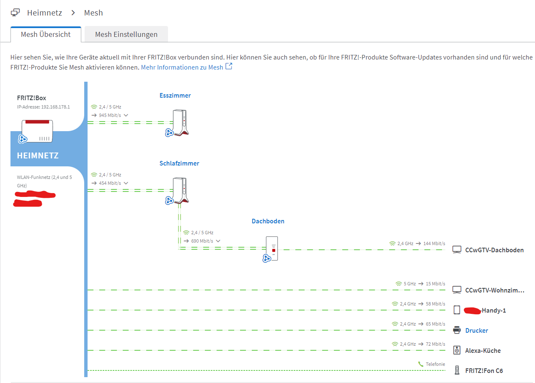Viewport: 535px width, 383px height.
Task: Click the Telefonie connection label
Action: [436, 364]
